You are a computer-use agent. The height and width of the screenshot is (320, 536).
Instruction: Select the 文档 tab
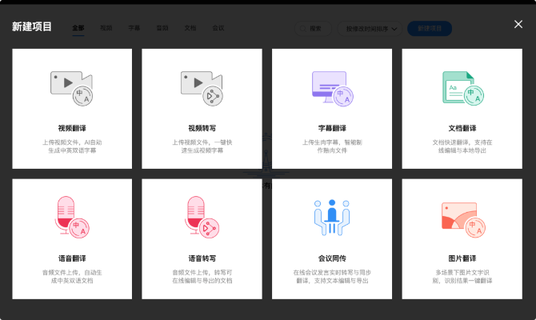(190, 28)
